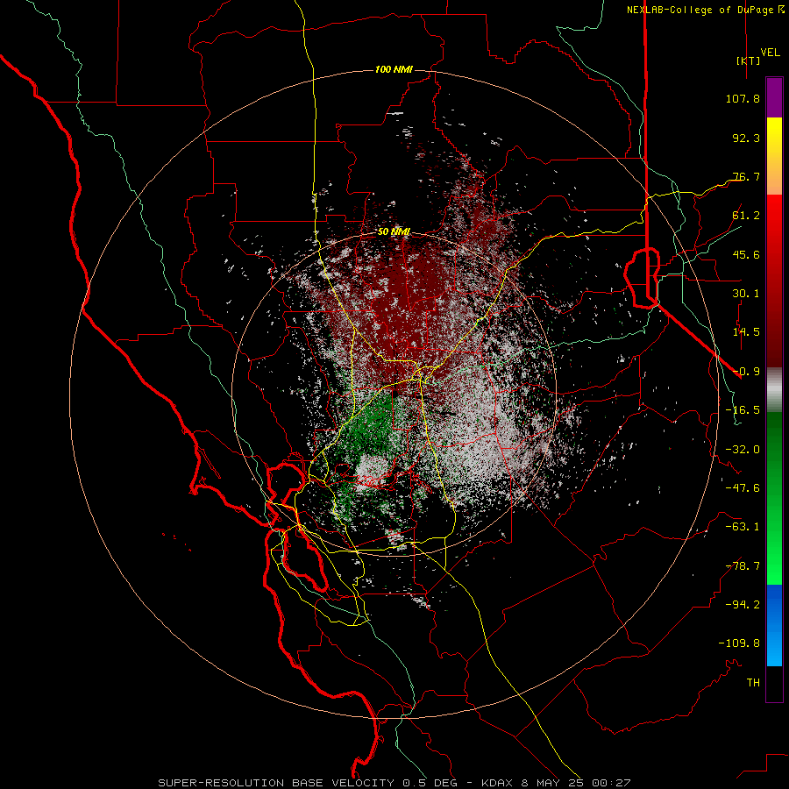The width and height of the screenshot is (789, 789).
Task: Click the VEL legend heading
Action: [x=771, y=53]
